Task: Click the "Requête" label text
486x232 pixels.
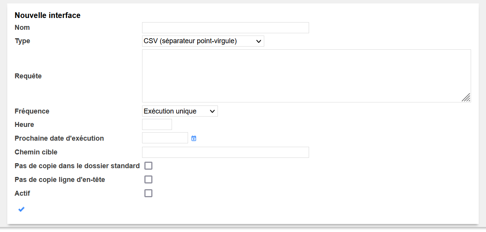Action: click(x=28, y=76)
